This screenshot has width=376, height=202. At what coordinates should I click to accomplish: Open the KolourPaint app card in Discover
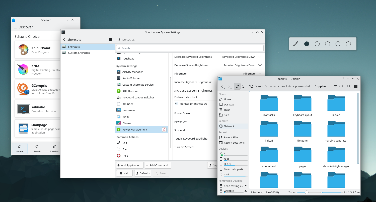point(37,50)
